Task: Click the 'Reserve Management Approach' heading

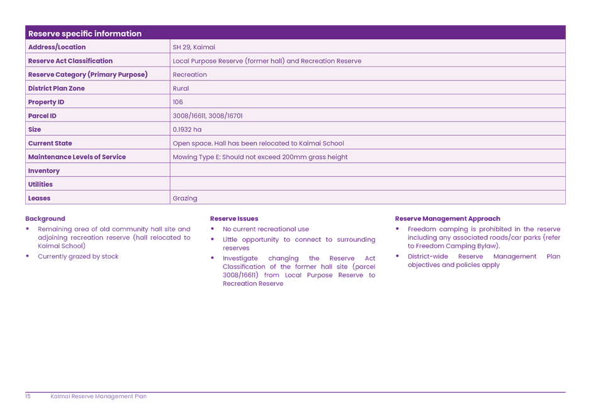Action: (447, 218)
